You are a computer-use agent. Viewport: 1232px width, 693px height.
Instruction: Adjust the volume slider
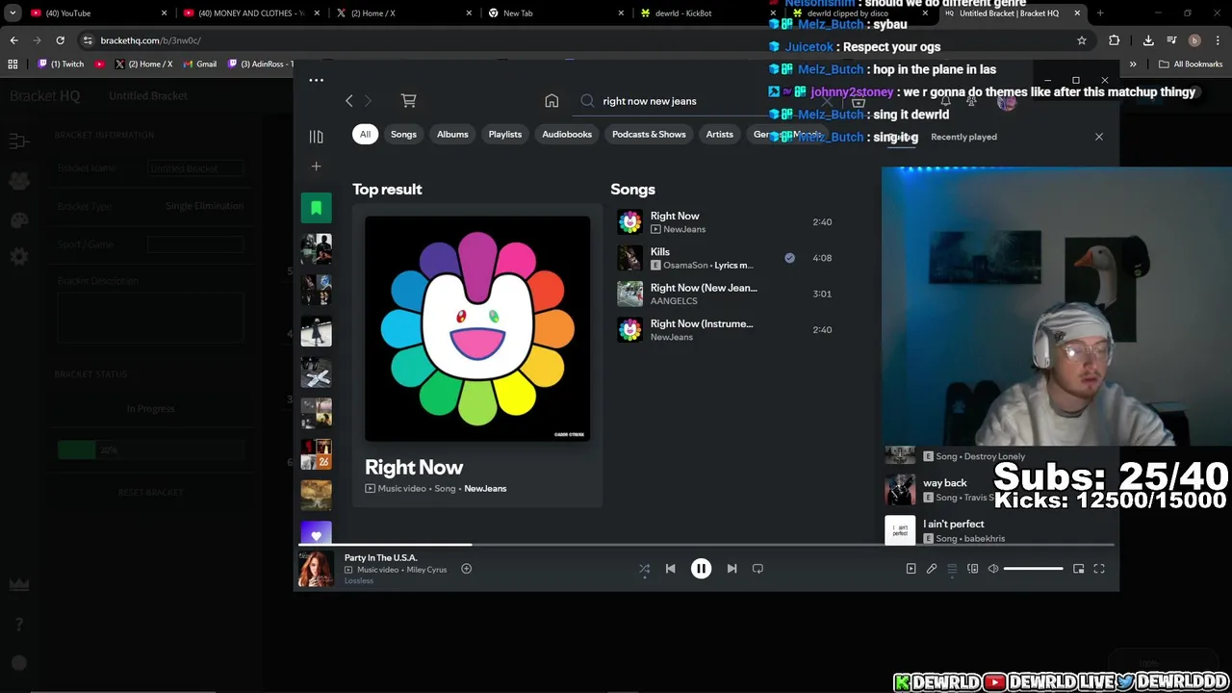(1034, 569)
